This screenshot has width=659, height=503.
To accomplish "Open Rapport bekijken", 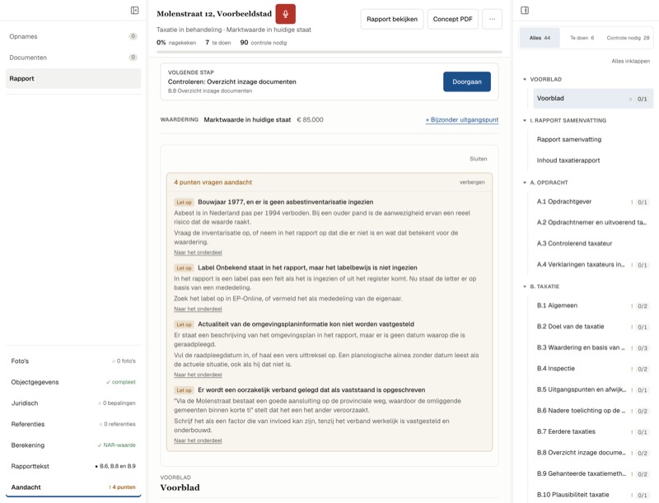I will 392,19.
